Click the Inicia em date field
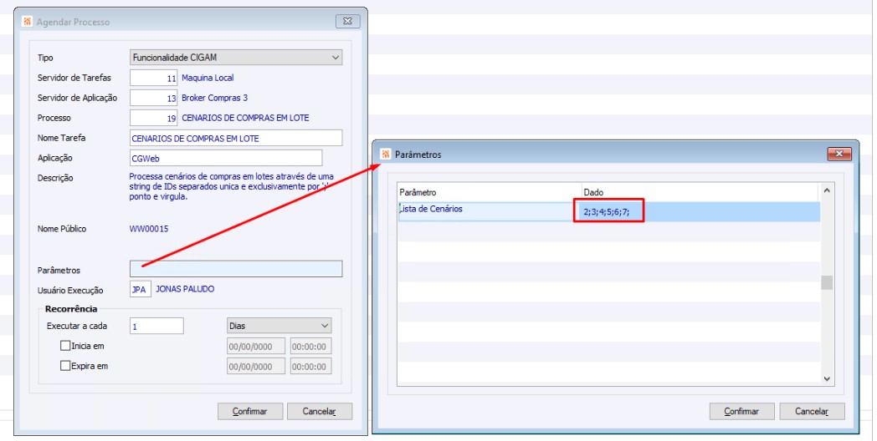The height and width of the screenshot is (441, 877). [x=256, y=346]
